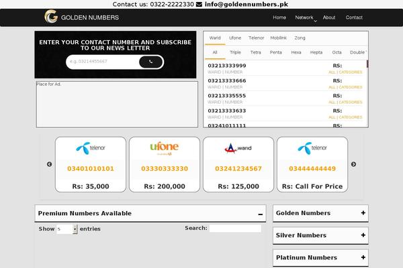Collapse the Premium Numbers Available panel

tap(261, 214)
